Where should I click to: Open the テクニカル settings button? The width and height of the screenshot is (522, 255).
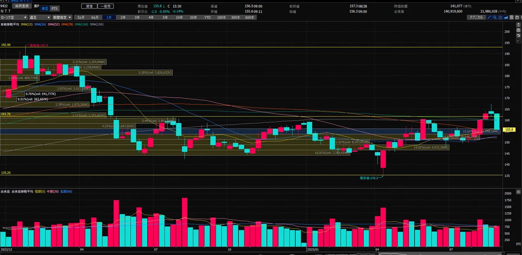pyautogui.click(x=476, y=17)
